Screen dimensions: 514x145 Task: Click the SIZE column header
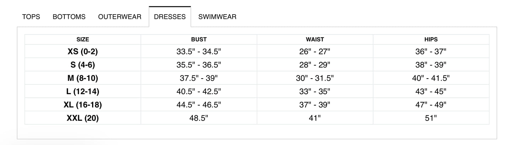[83, 39]
